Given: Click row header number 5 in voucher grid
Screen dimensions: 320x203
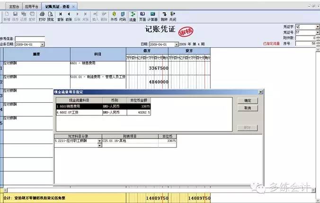Looking at the screenshot, I should pos(1,123).
